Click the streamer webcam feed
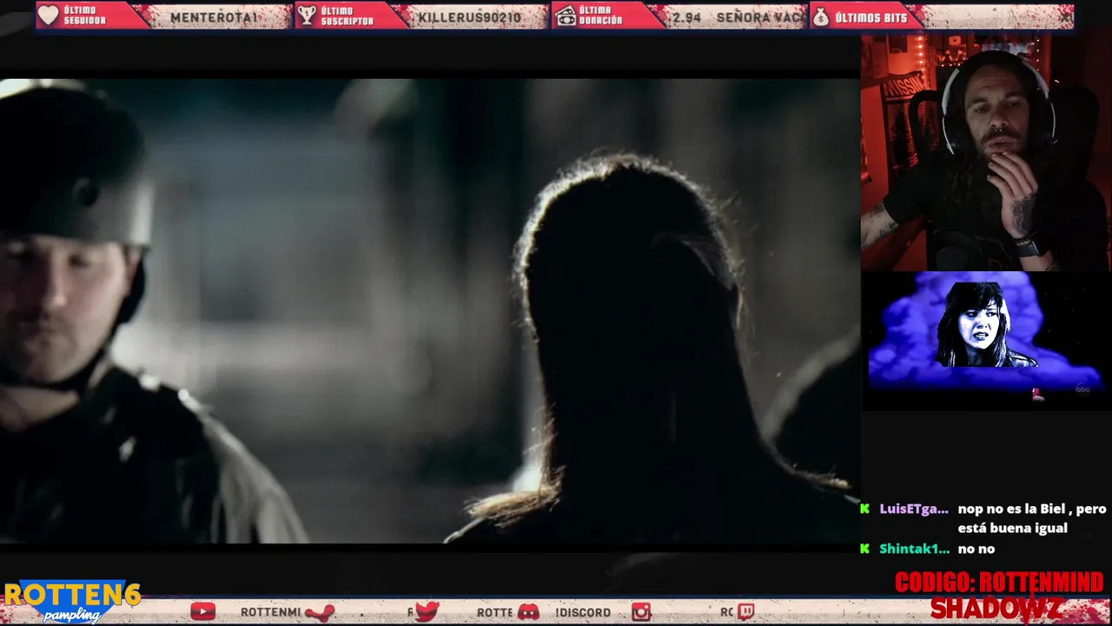1112x626 pixels. (x=986, y=152)
